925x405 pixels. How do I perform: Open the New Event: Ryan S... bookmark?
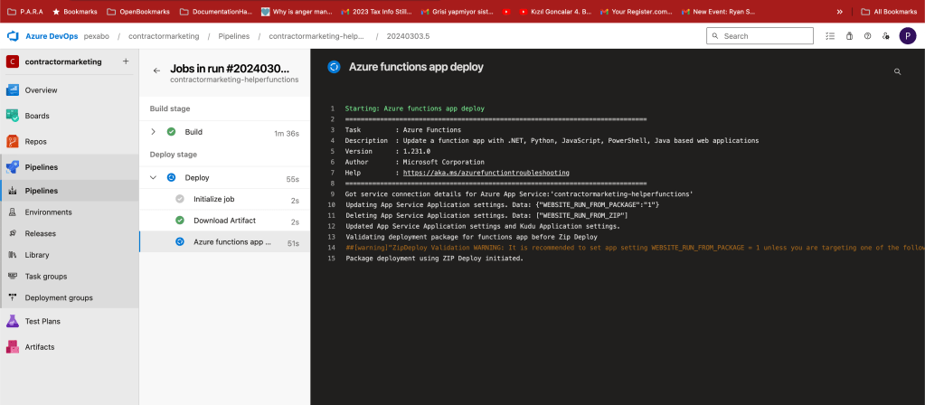point(718,11)
